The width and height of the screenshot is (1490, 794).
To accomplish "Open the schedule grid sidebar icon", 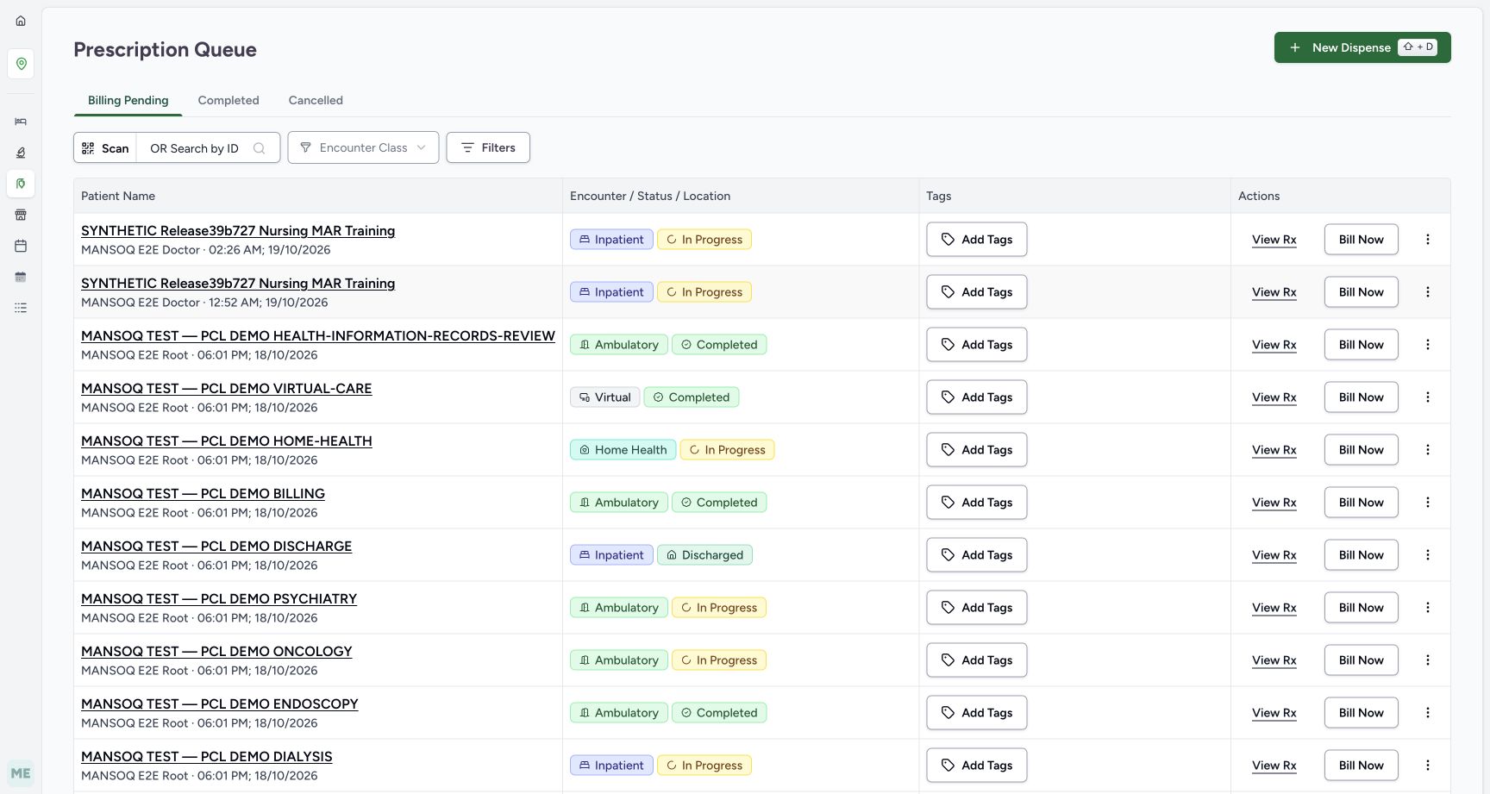I will coord(21,277).
